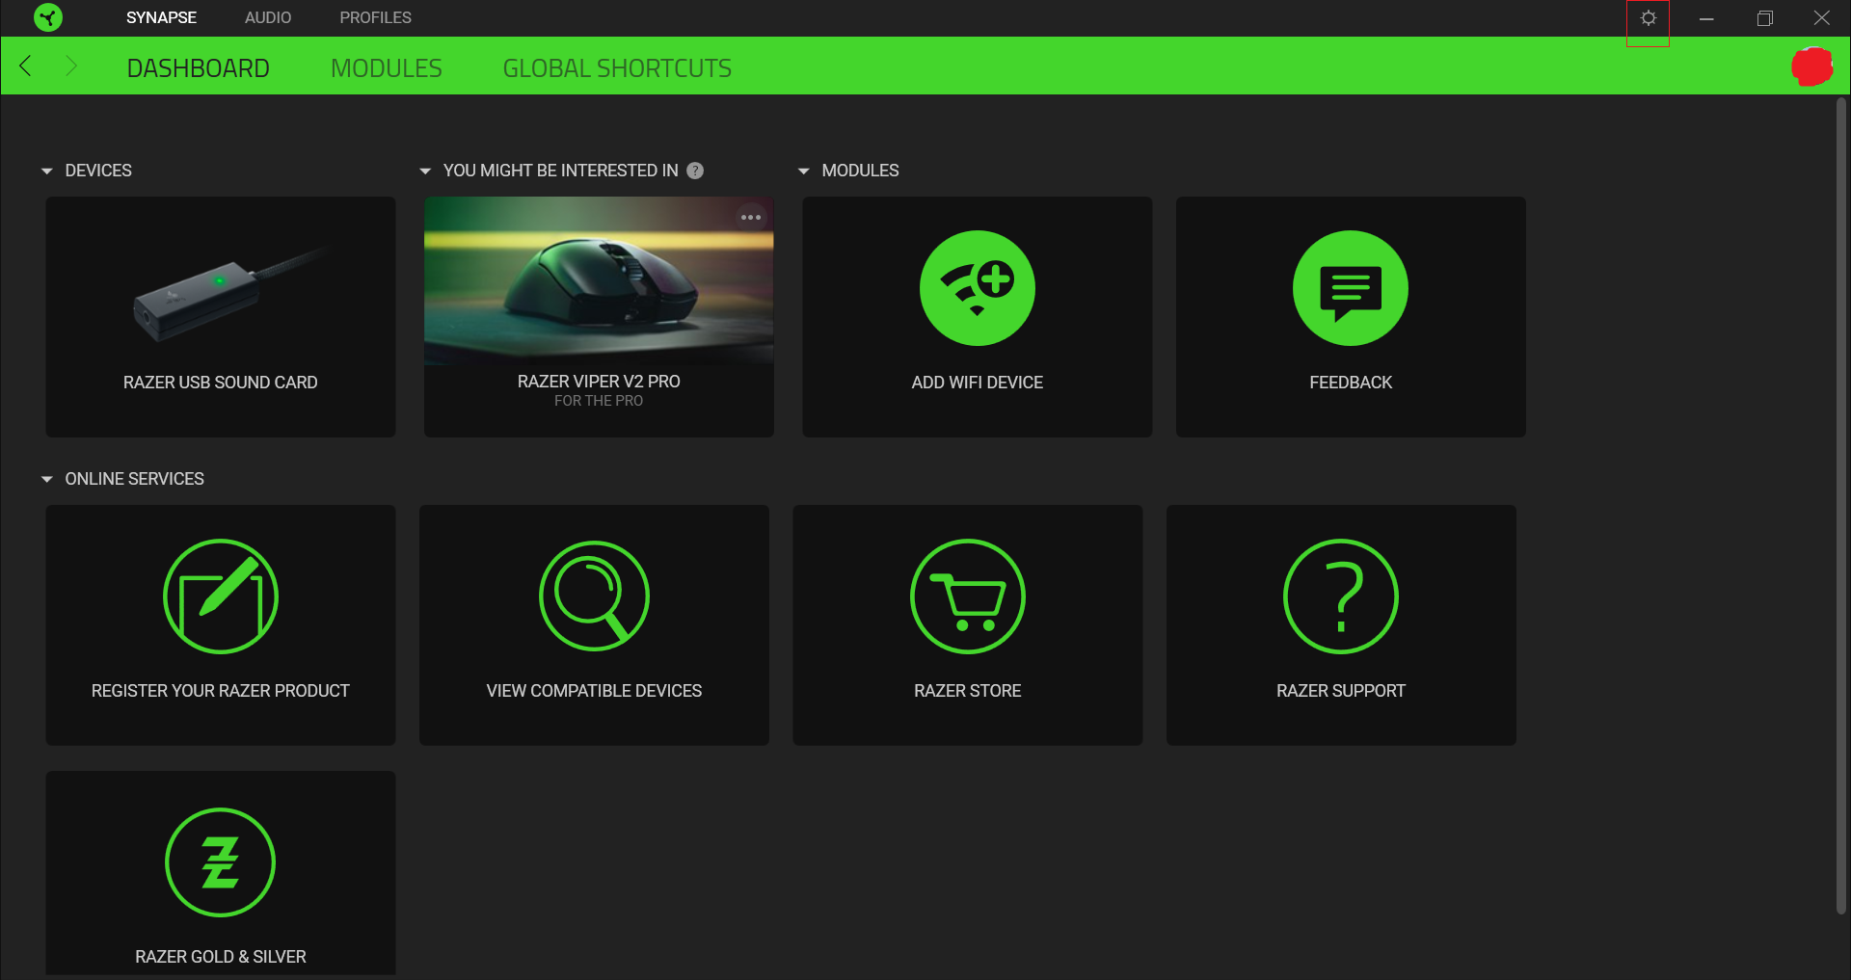The width and height of the screenshot is (1851, 980).
Task: Click the Add WiFi Device icon
Action: 978,288
